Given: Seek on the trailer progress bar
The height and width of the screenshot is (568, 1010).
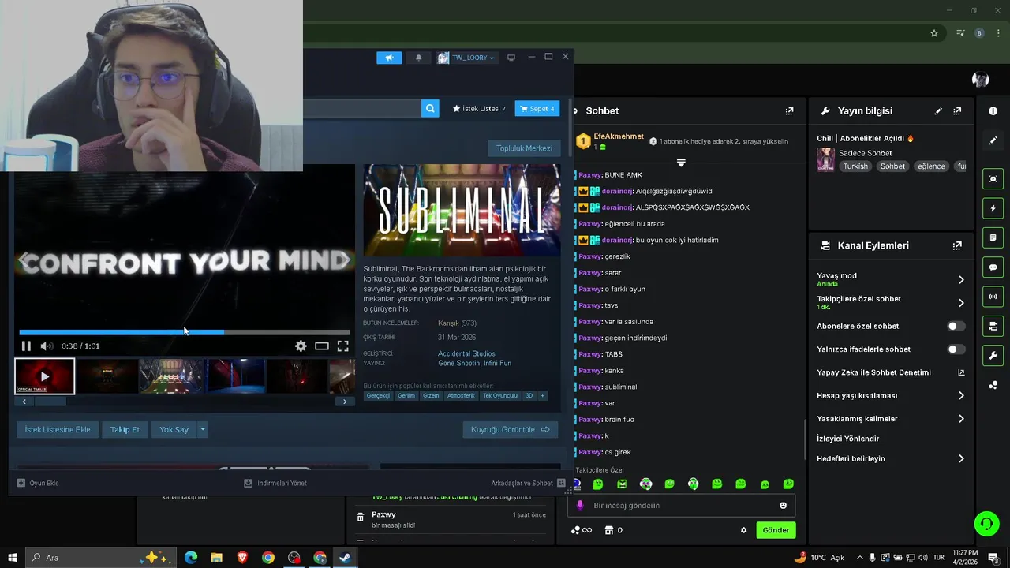Looking at the screenshot, I should pos(185,332).
